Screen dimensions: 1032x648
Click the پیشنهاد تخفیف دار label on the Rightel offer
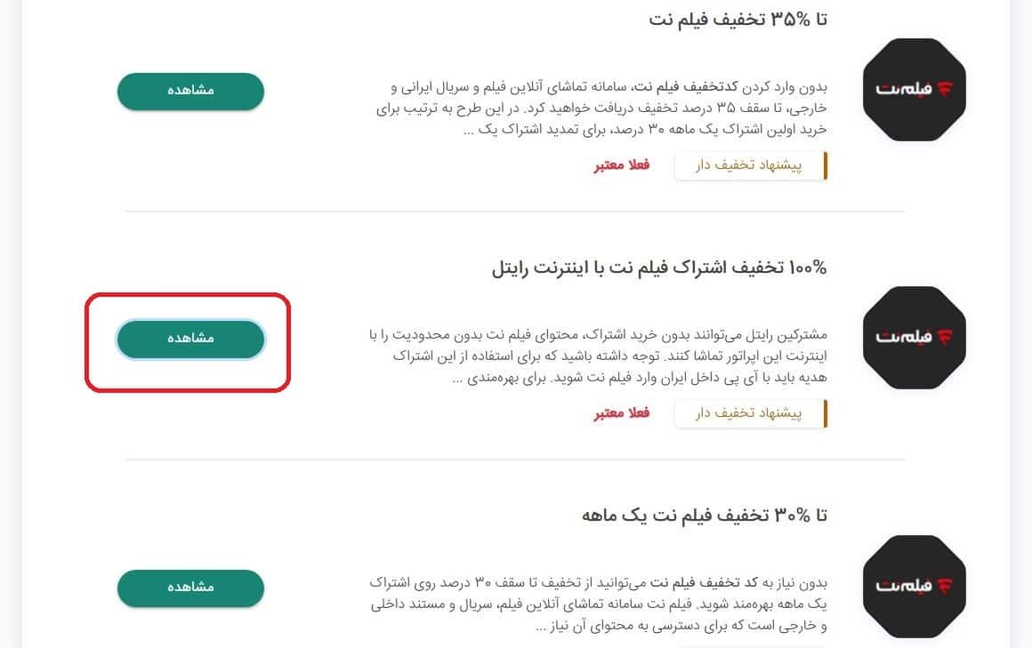(x=750, y=412)
